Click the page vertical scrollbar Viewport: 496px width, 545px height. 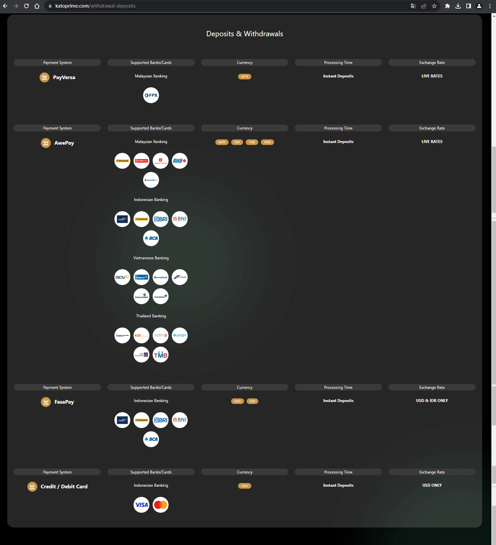(x=494, y=279)
